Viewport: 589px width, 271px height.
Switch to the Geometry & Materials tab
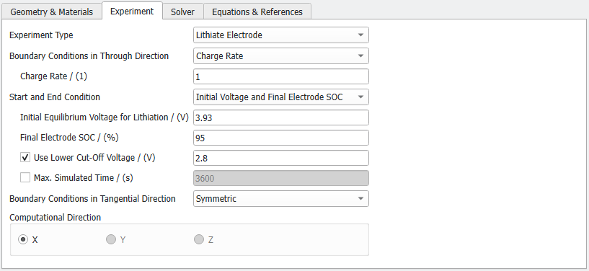[51, 12]
